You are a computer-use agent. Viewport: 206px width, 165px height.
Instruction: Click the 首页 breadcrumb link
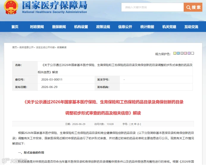click(15, 47)
